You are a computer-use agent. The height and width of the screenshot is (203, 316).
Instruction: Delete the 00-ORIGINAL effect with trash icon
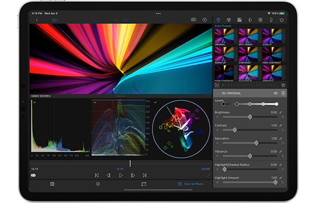click(x=283, y=93)
